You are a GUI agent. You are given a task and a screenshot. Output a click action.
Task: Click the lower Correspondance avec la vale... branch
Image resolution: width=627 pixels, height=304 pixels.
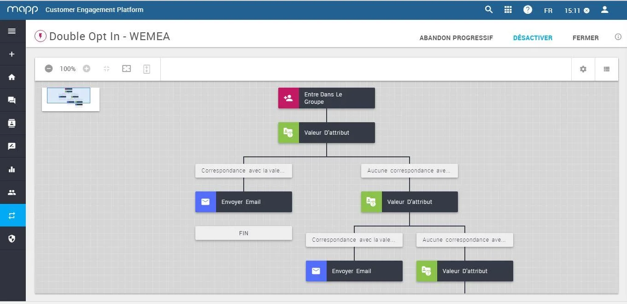coord(354,240)
